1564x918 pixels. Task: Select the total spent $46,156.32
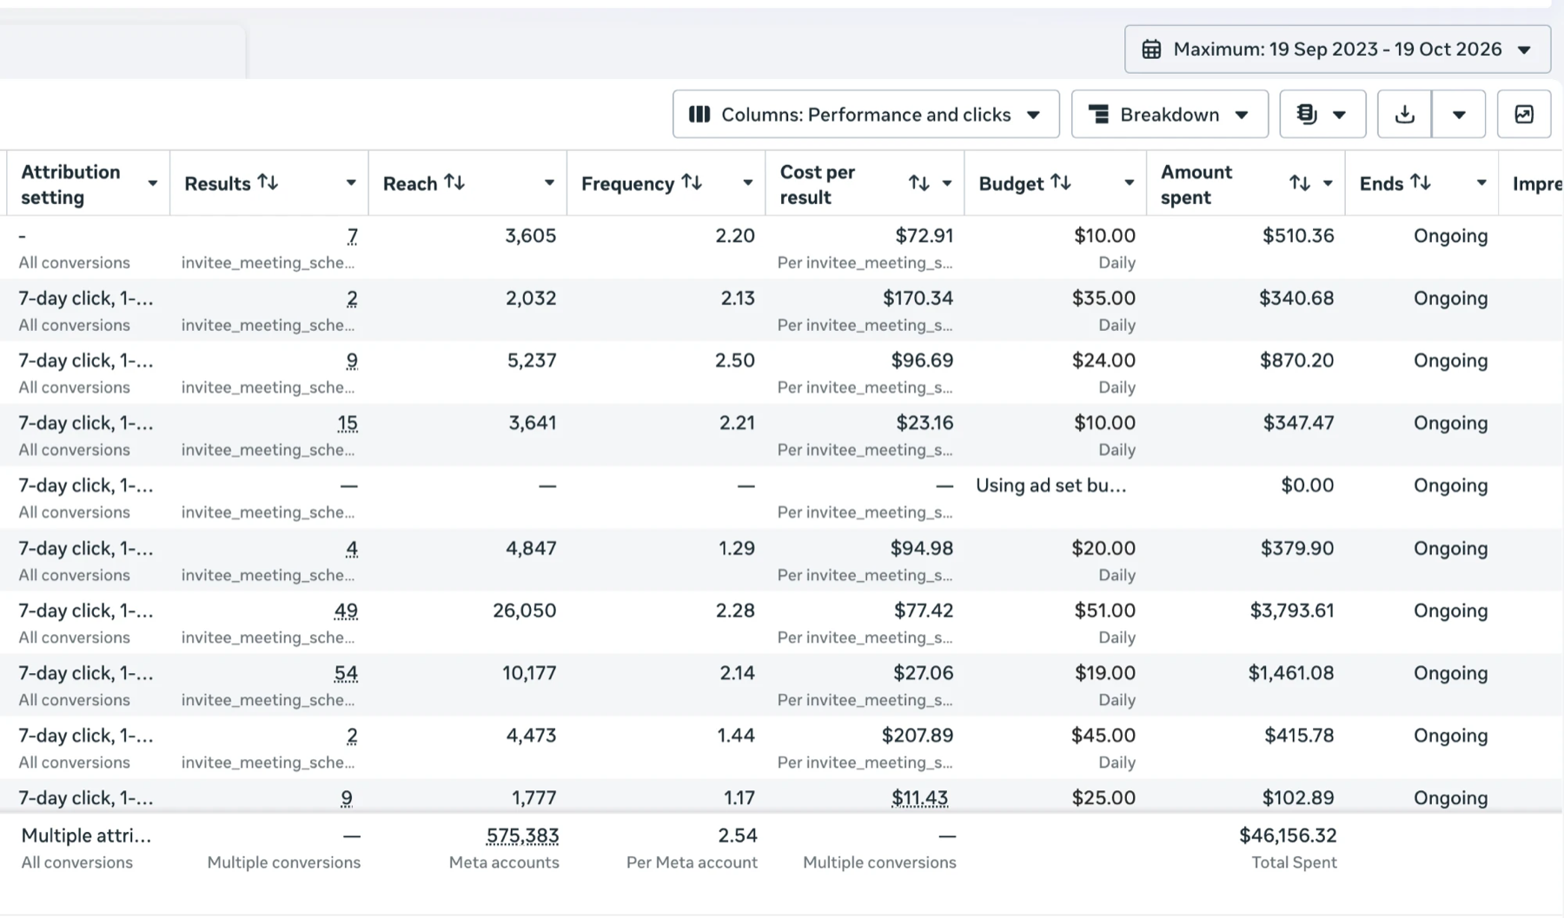[x=1288, y=835]
